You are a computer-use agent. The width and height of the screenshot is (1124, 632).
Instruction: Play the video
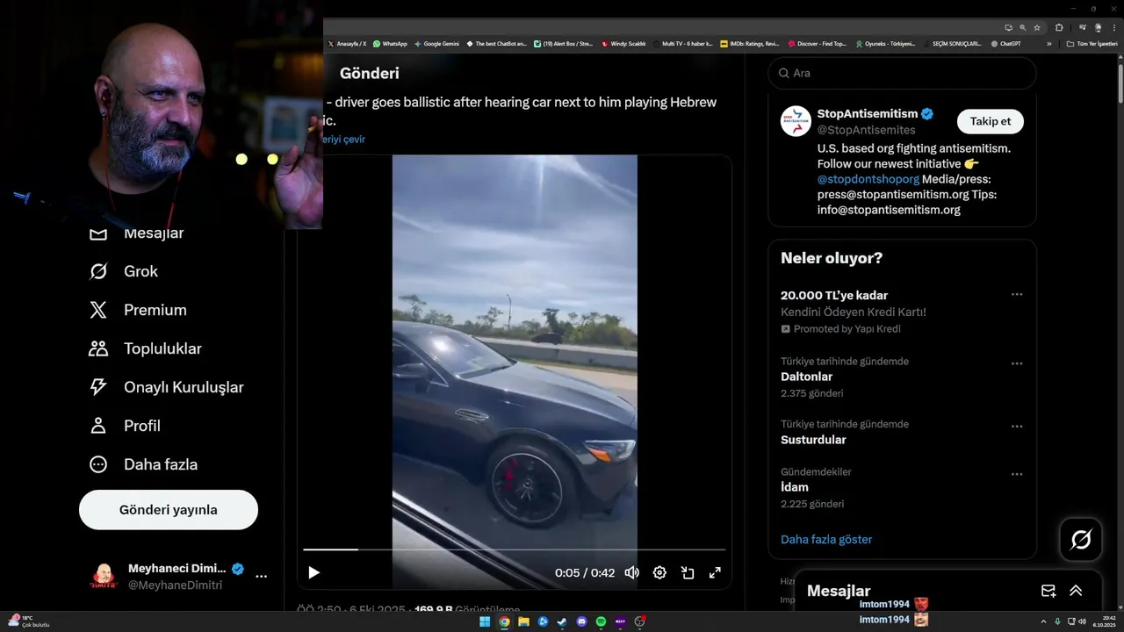point(313,572)
